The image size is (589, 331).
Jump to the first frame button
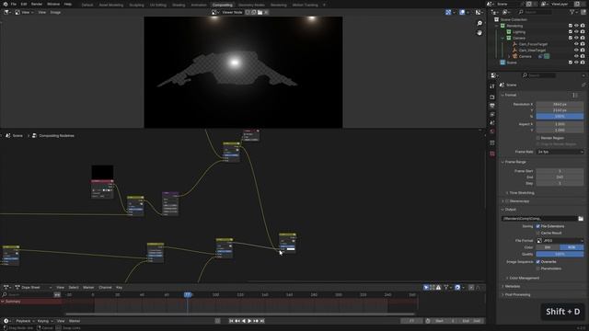tap(231, 321)
